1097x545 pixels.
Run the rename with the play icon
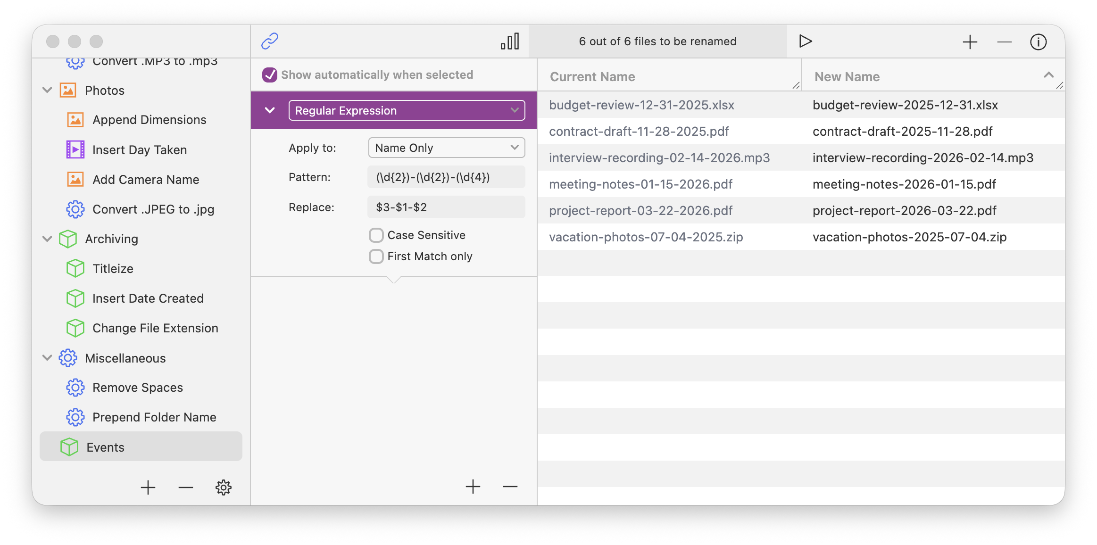click(x=806, y=41)
